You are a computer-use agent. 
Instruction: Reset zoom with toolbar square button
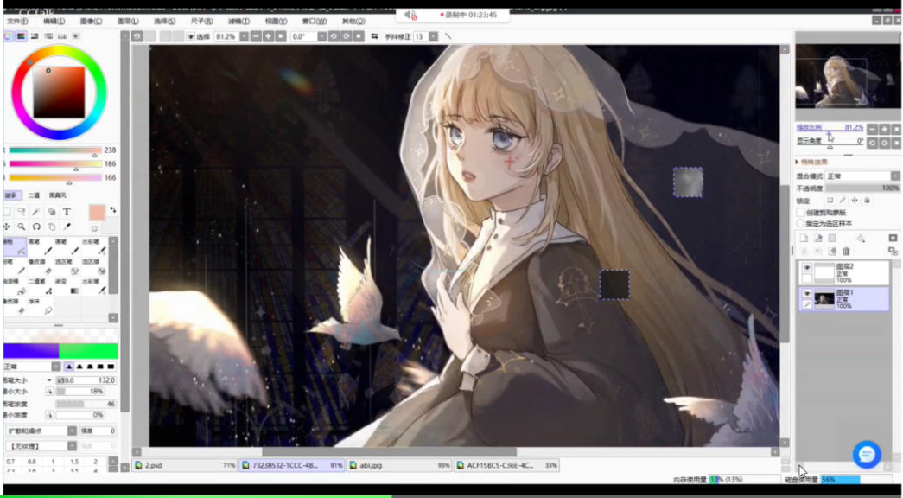pyautogui.click(x=281, y=36)
